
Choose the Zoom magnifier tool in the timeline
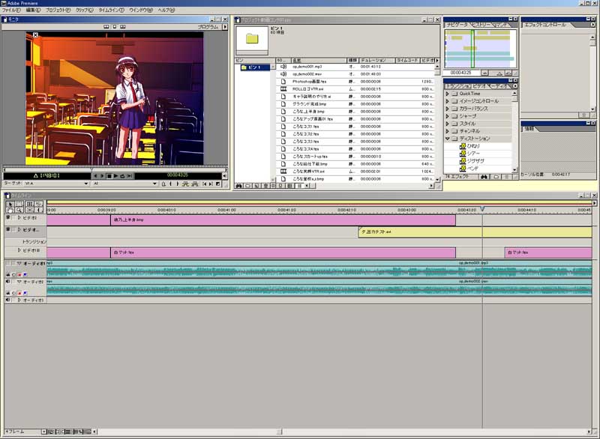tap(19, 210)
